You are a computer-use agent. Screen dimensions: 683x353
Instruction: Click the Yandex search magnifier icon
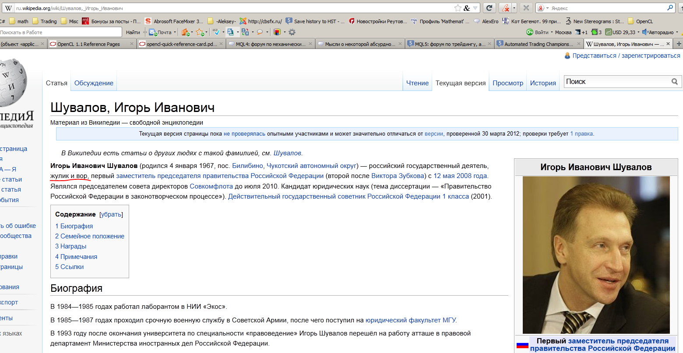pos(670,8)
